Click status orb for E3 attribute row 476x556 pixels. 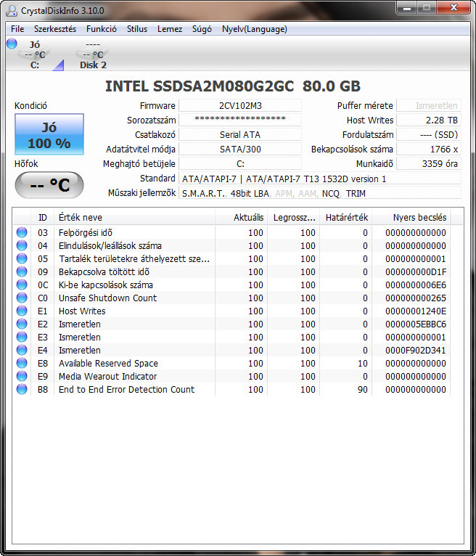(x=22, y=338)
